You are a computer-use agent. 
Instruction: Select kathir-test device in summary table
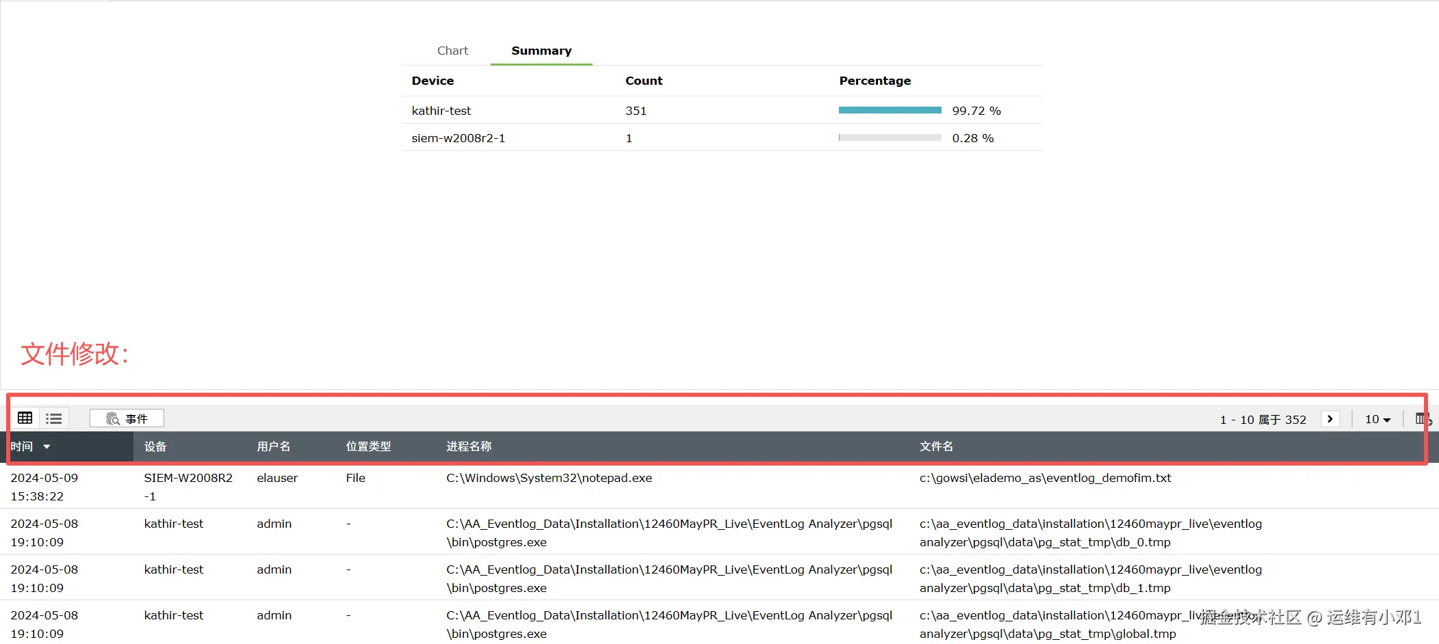(x=441, y=111)
